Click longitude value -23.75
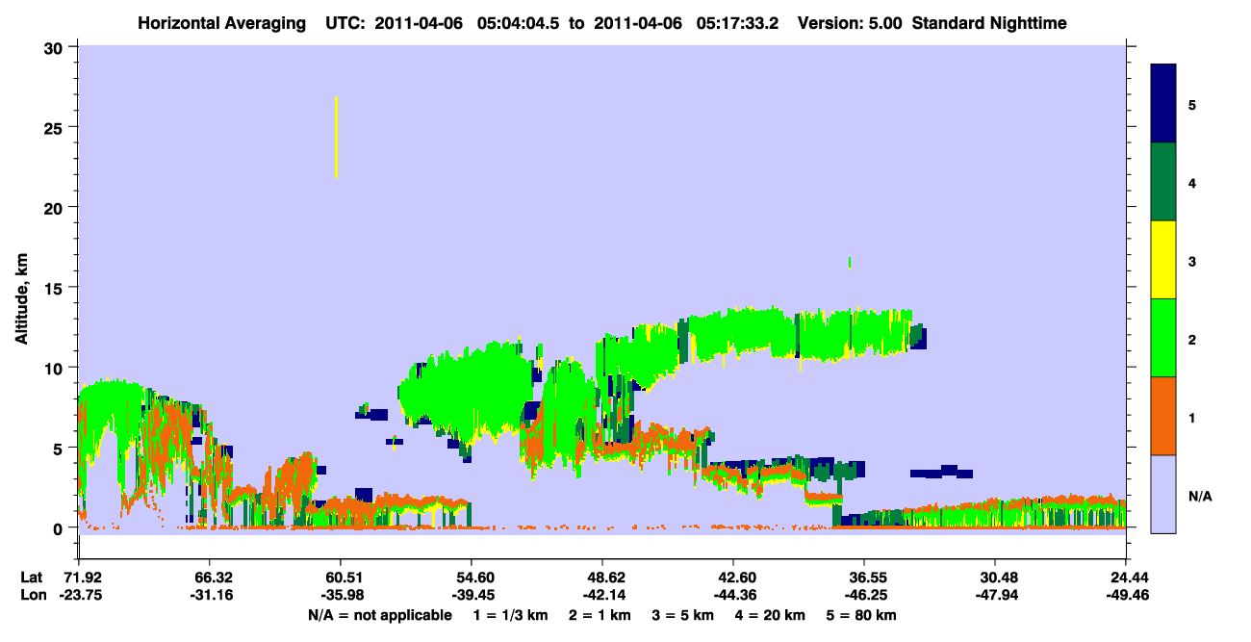The width and height of the screenshot is (1251, 642). pyautogui.click(x=79, y=596)
